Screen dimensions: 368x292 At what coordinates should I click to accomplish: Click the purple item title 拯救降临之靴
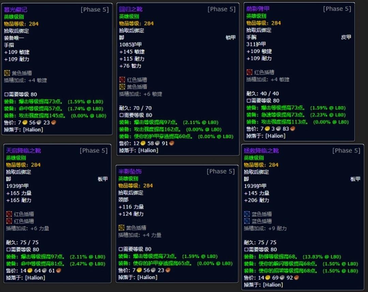(261, 150)
